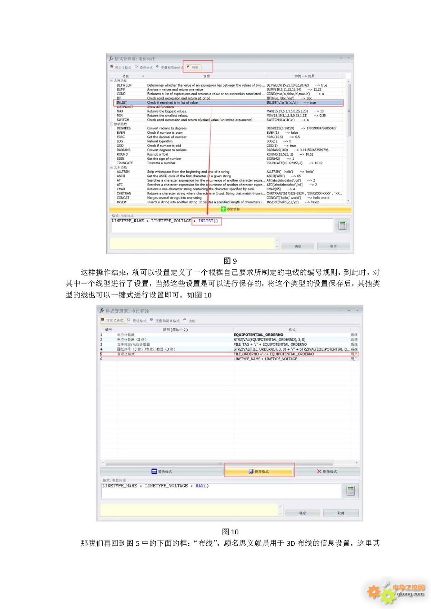Select the IIF function row
This screenshot has width=431, height=609.
point(230,98)
